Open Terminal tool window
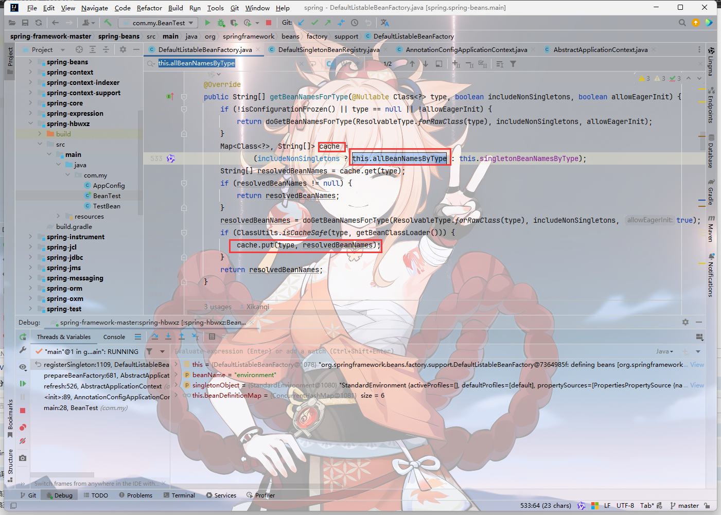This screenshot has width=721, height=515. point(179,495)
